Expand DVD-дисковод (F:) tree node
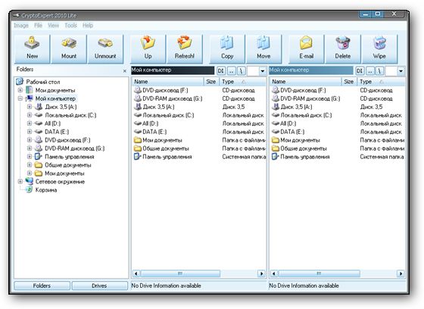 30,140
